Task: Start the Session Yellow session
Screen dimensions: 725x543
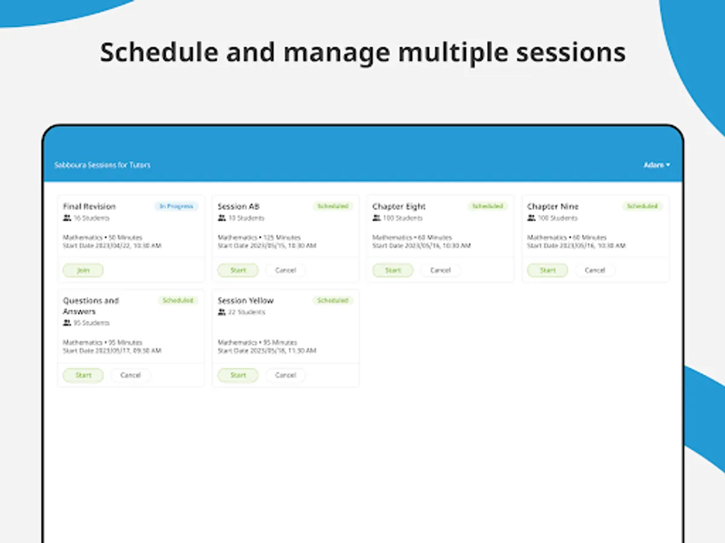Action: [238, 375]
